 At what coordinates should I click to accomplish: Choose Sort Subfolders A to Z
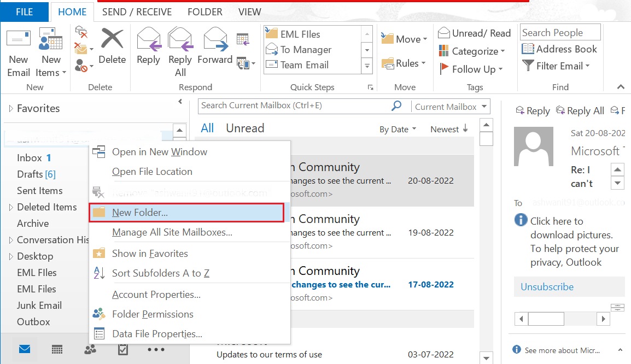[190, 273]
